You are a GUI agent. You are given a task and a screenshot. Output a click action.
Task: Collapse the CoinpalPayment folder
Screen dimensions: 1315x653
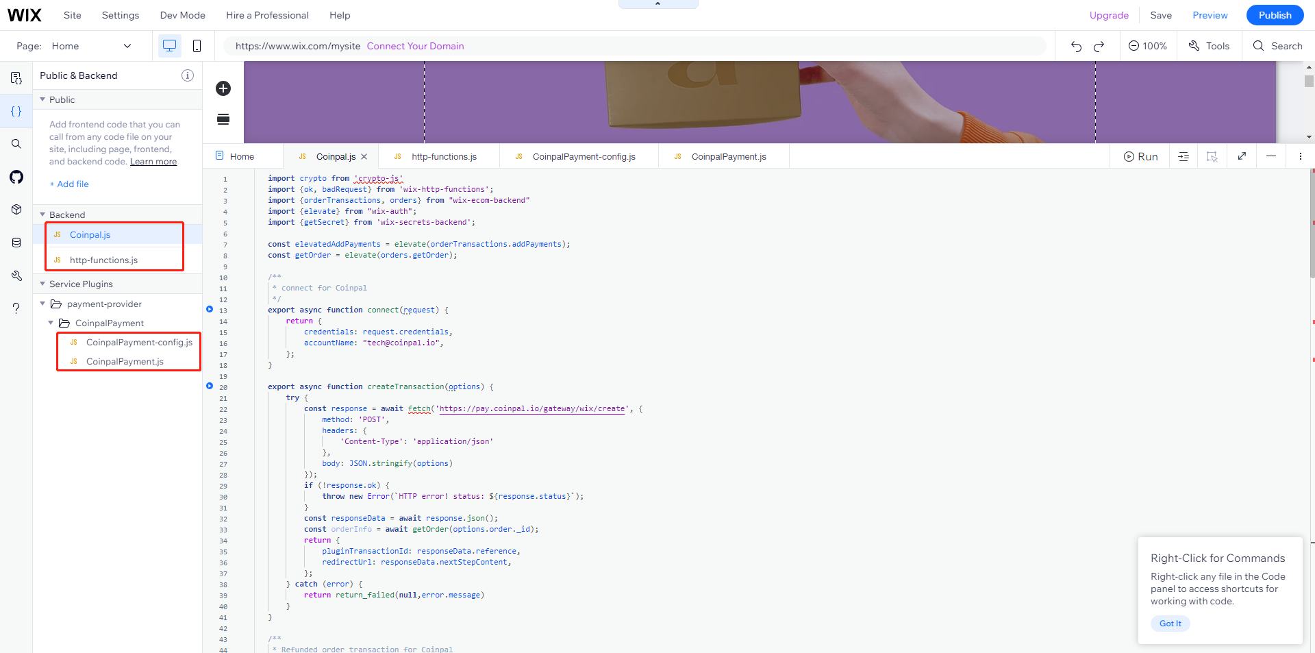click(51, 323)
